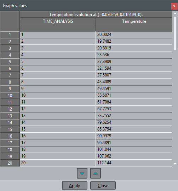This screenshot has height=191, width=178.
Task: Click the temperature cell 55.5871
Action: coord(134,95)
